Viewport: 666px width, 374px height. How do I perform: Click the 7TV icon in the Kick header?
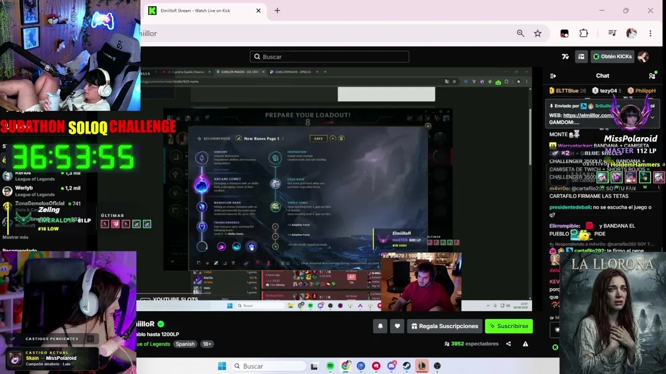click(566, 57)
